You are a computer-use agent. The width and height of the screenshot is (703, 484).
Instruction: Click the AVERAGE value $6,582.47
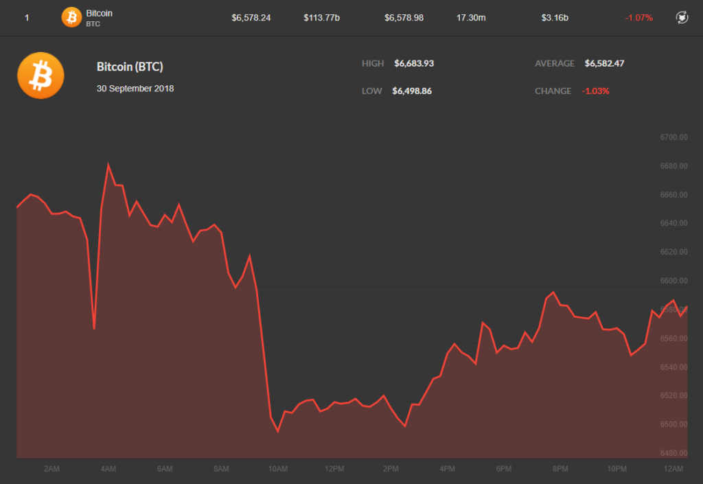[604, 63]
